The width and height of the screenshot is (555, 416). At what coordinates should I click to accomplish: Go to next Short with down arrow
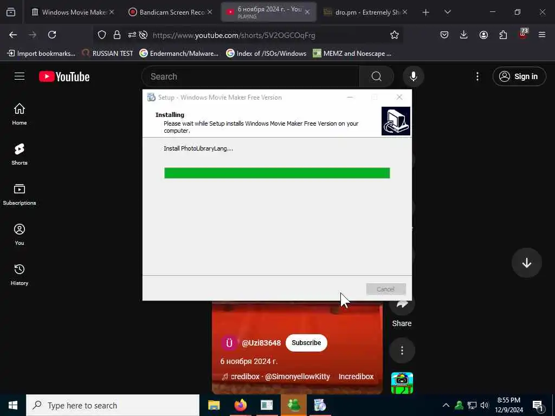click(x=526, y=263)
